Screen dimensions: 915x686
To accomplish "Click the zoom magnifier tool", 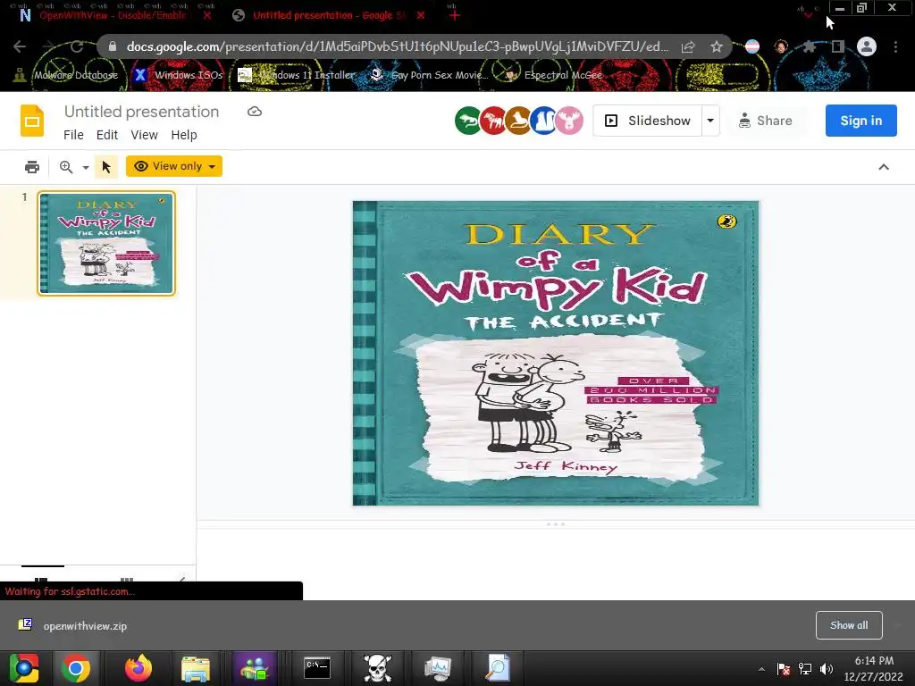I will (66, 167).
